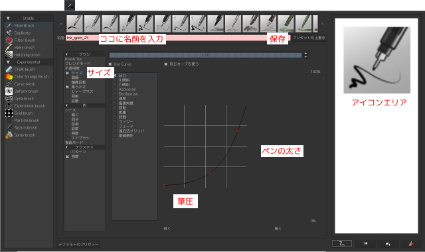Image resolution: width=425 pixels, height=252 pixels.
Task: Click the 1.00 value slider bar
Action: (x=205, y=55)
